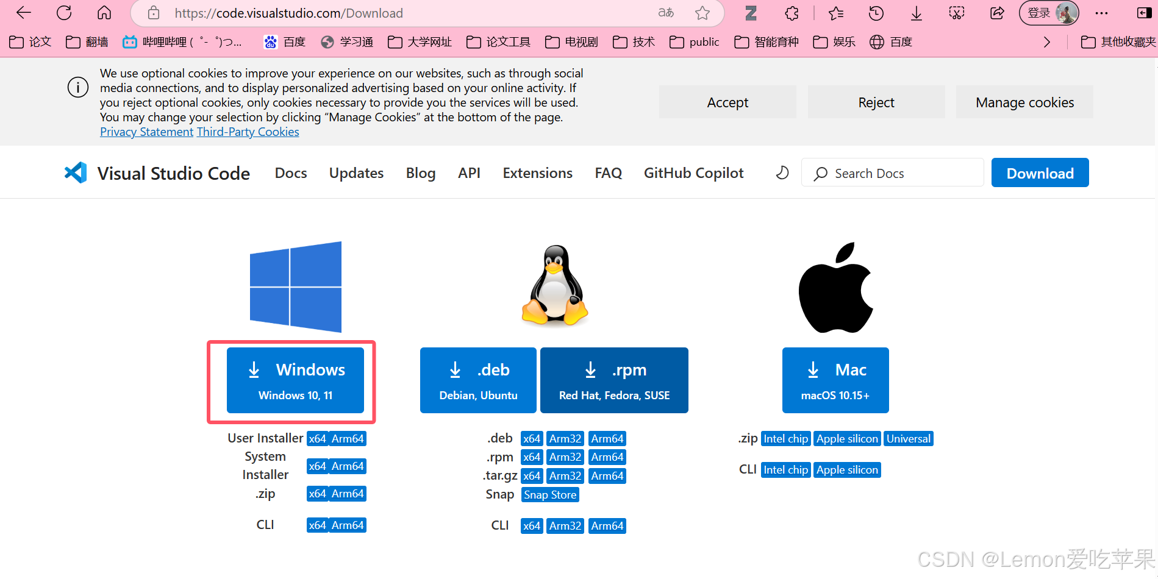This screenshot has height=579, width=1158.
Task: Open the globe 百度 bookmark
Action: coord(891,41)
